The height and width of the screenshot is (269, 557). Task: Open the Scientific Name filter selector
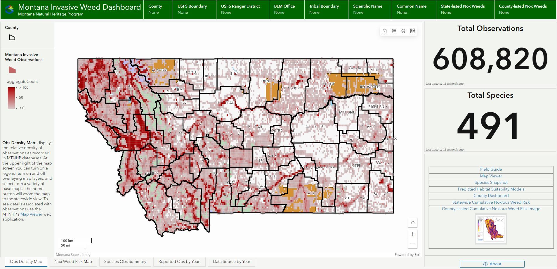point(369,9)
